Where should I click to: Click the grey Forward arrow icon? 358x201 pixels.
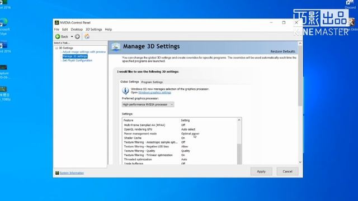(x=77, y=36)
